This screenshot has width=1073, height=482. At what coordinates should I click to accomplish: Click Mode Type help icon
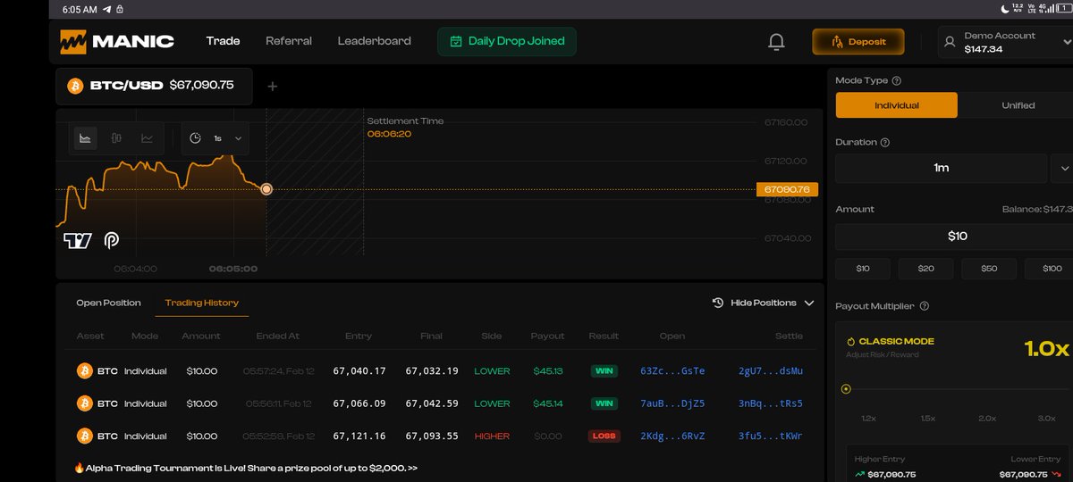pos(897,80)
